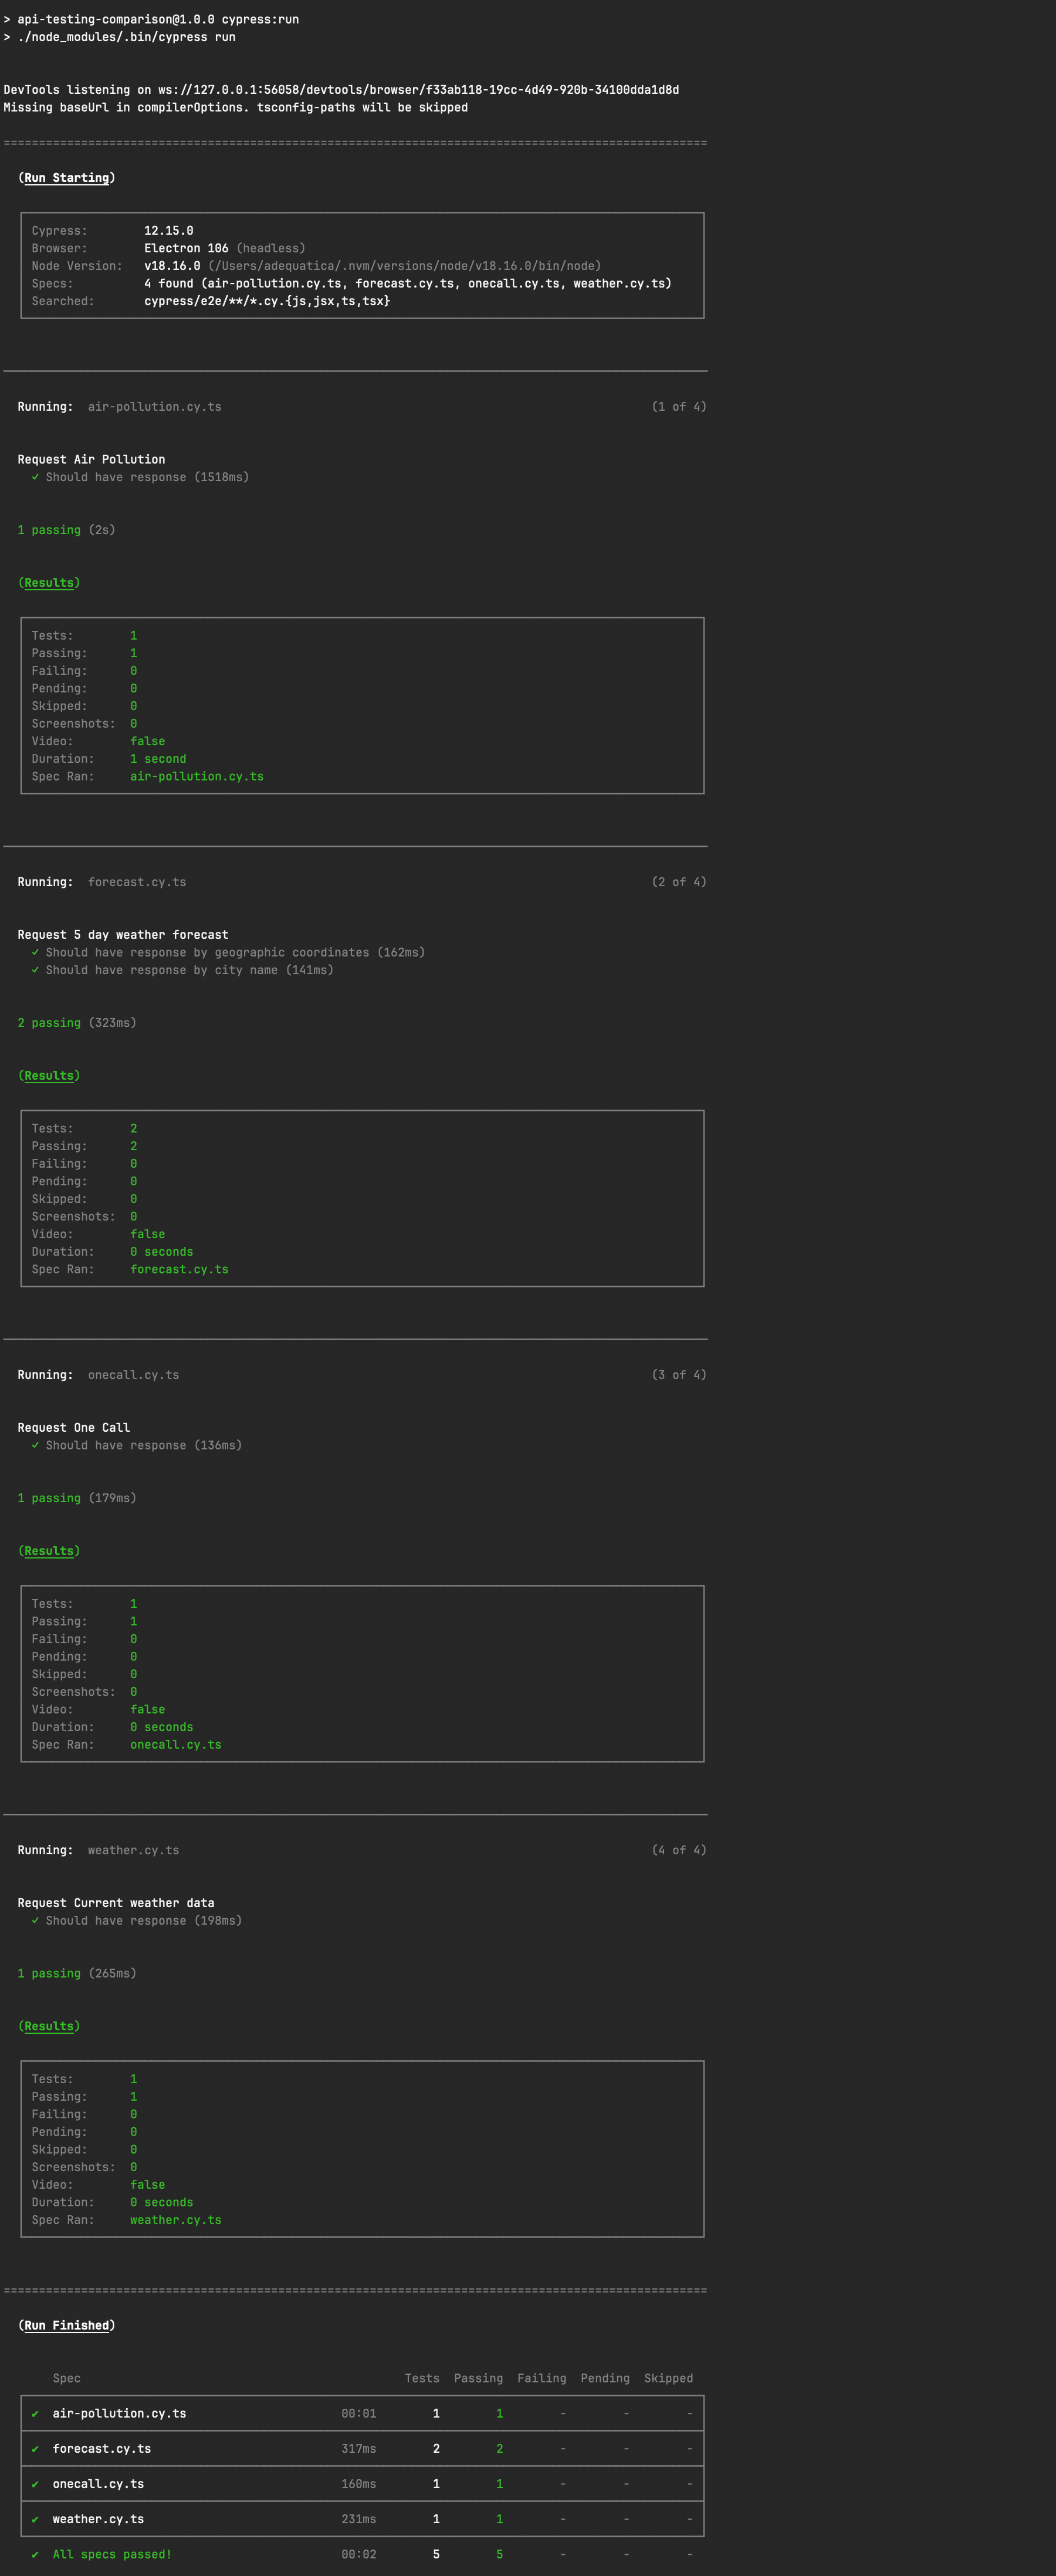Click the Cypress version '12.15.0'
The height and width of the screenshot is (2576, 1056).
tap(169, 231)
